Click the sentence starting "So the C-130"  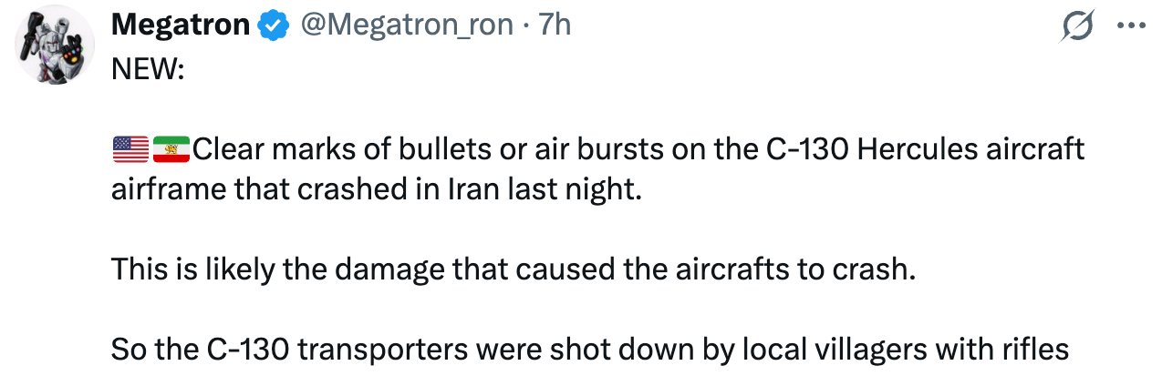coord(589,349)
